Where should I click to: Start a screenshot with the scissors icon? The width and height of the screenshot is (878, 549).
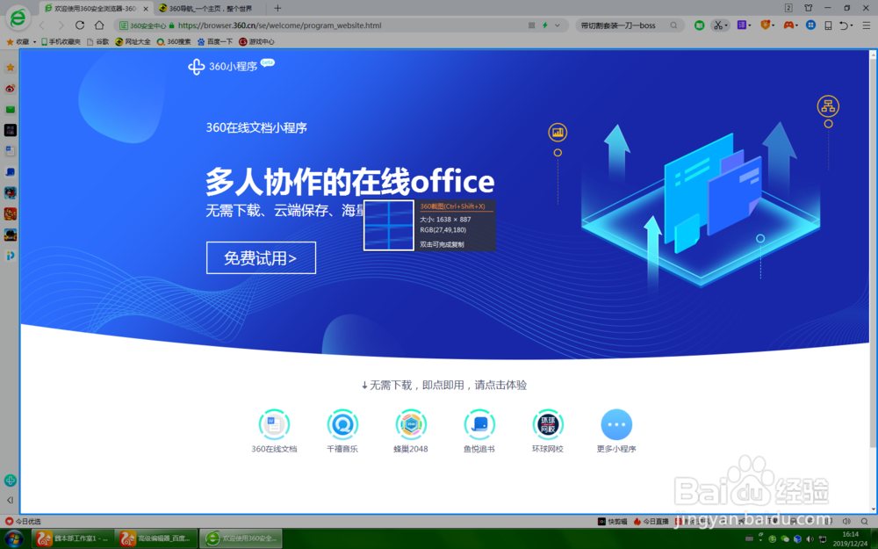(x=717, y=25)
